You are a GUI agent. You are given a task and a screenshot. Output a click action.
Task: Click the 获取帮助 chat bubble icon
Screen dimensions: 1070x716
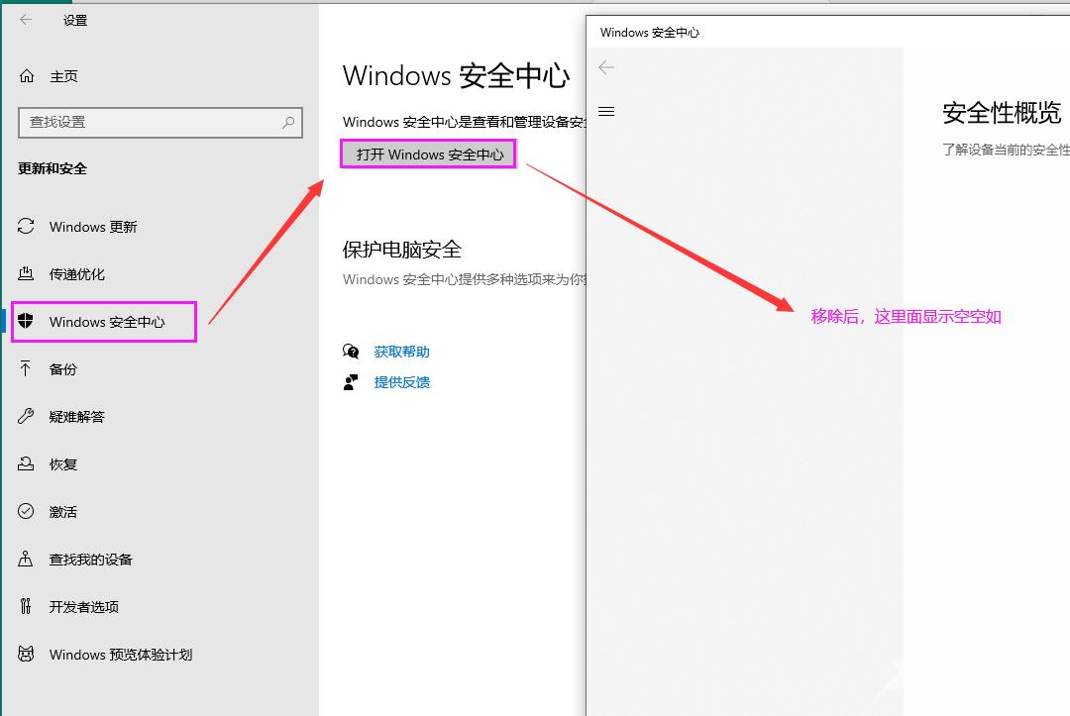click(x=351, y=352)
